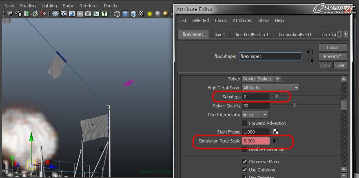Uncheck the Conserve Mass checkbox
The image size is (359, 178).
pyautogui.click(x=244, y=162)
